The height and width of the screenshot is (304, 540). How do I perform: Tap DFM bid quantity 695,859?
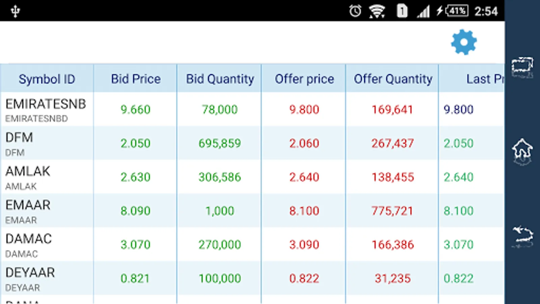(x=220, y=143)
